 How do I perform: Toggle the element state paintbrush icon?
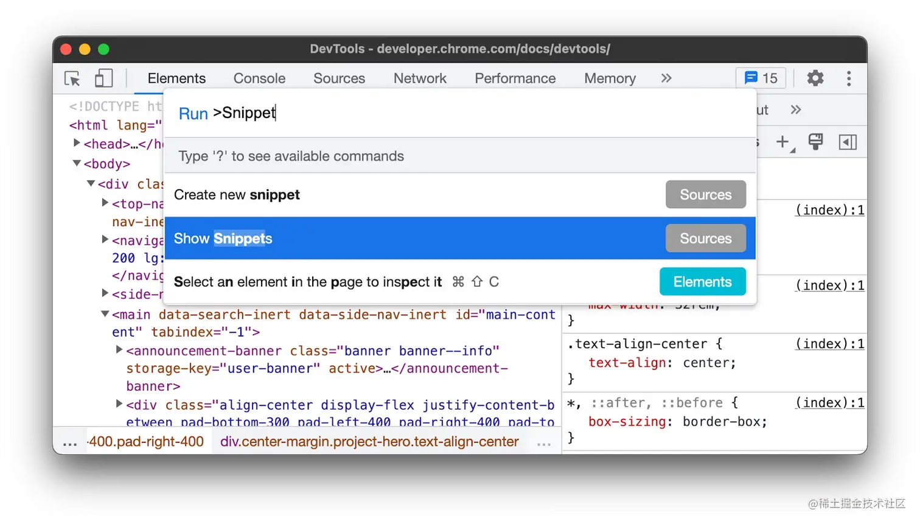815,142
